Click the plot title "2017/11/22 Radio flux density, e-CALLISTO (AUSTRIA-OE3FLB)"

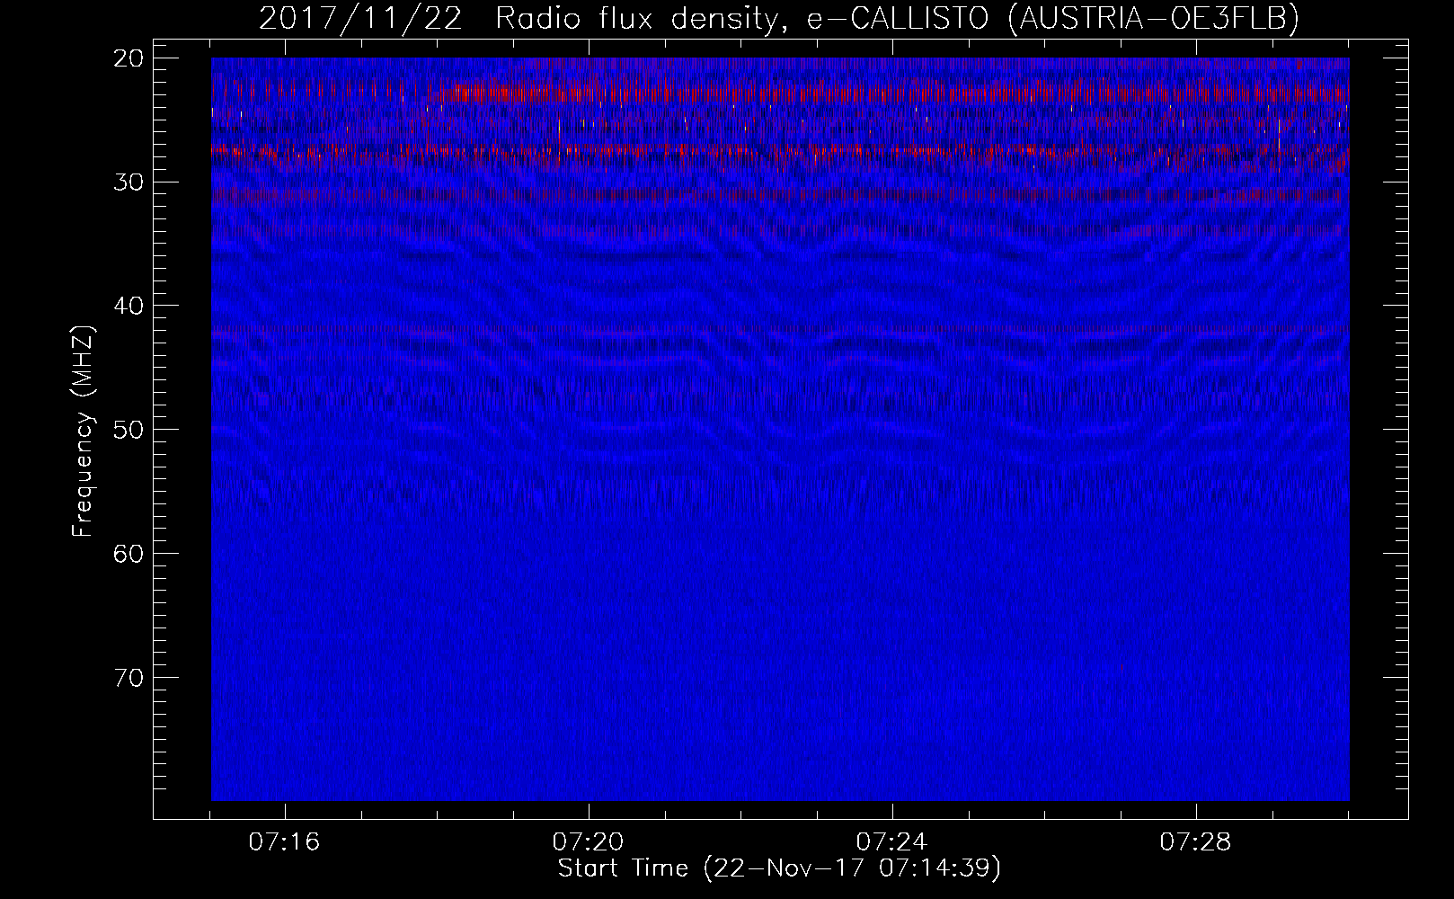tap(779, 18)
